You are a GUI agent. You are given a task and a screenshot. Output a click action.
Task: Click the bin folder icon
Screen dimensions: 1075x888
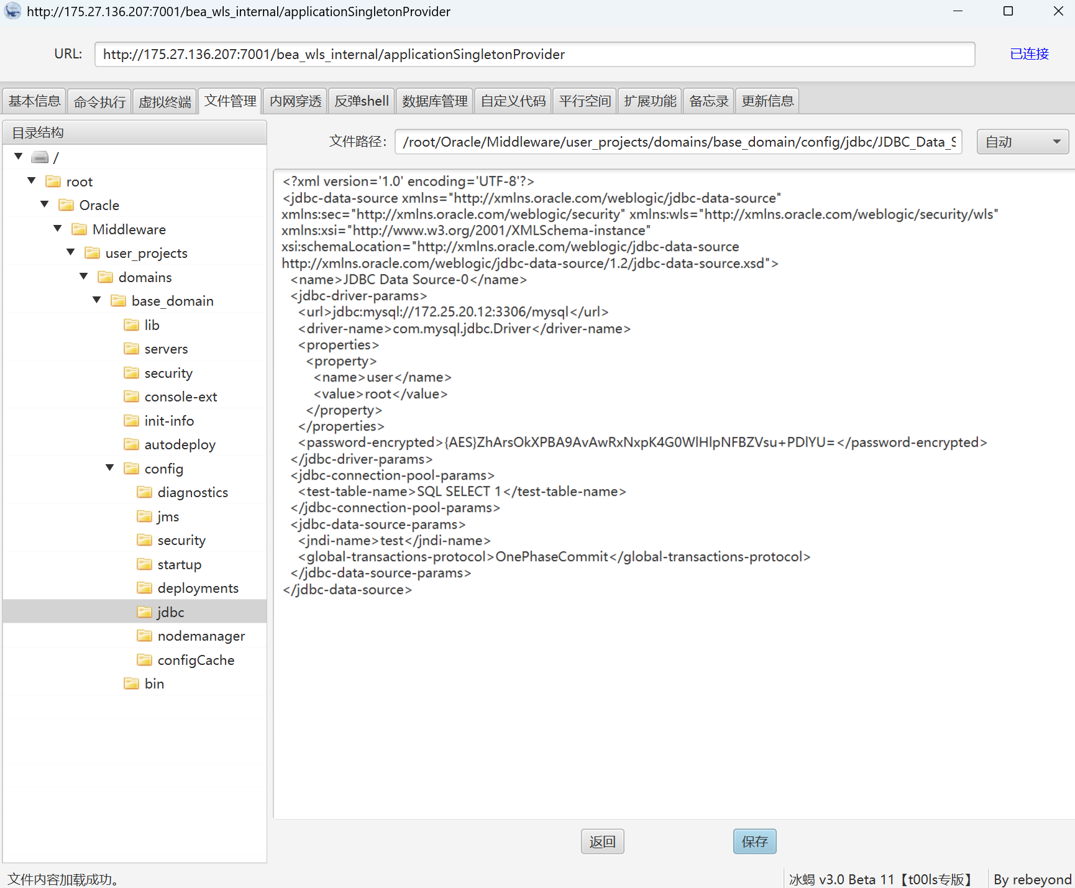[131, 684]
